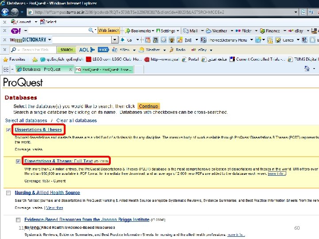This screenshot has height=239, width=319.
Task: Open LEGO.com LEGO Club favorite
Action: [114, 59]
